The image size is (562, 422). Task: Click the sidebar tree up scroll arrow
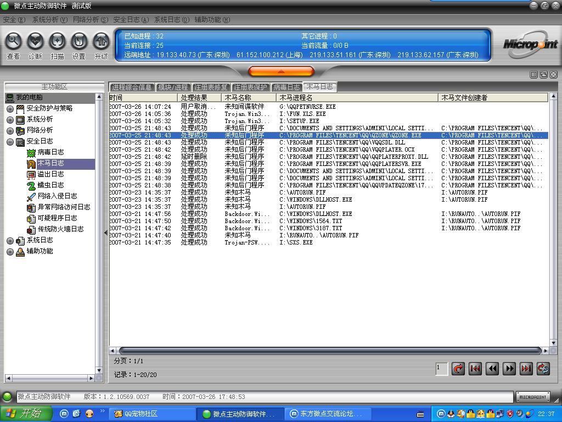[99, 97]
